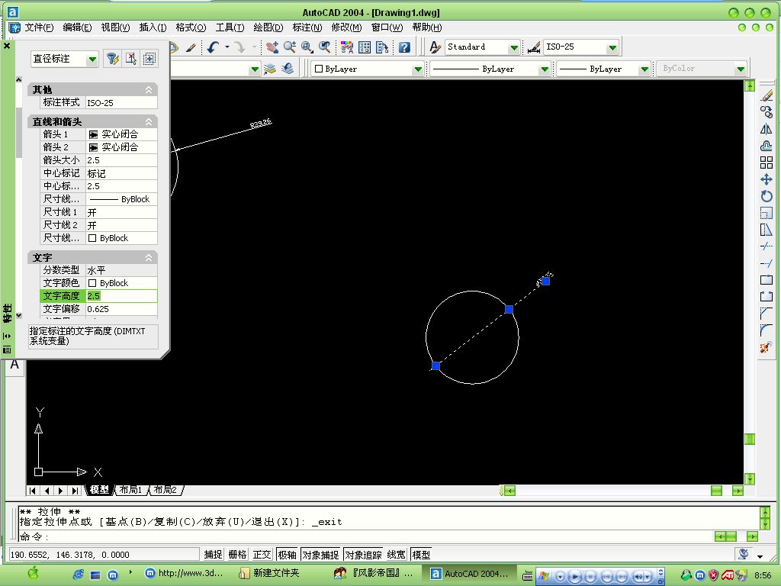Collapse the 直线和箭头 section
Screen dimensions: 781x586
coord(149,121)
